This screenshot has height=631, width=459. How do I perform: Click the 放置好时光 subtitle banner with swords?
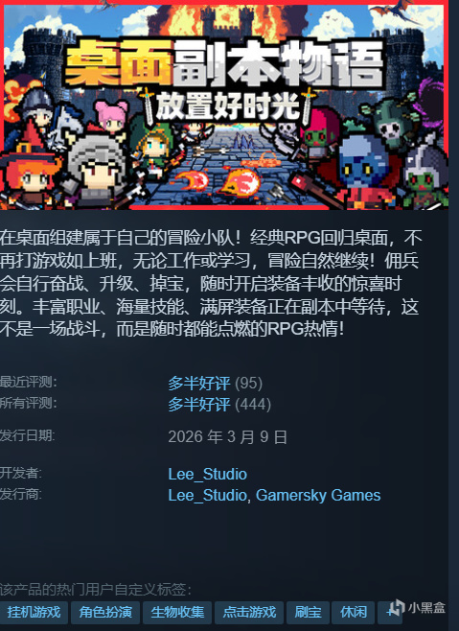[x=228, y=106]
